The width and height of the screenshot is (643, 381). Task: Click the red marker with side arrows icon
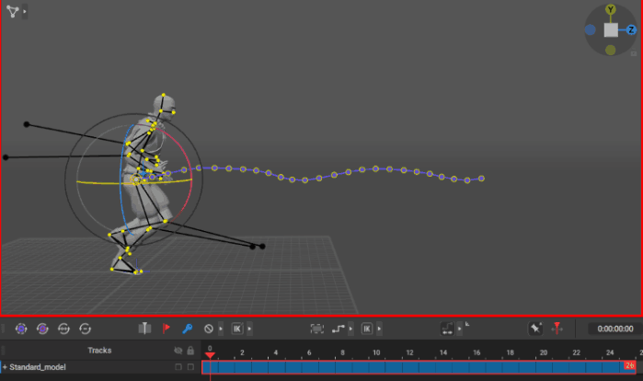[557, 329]
